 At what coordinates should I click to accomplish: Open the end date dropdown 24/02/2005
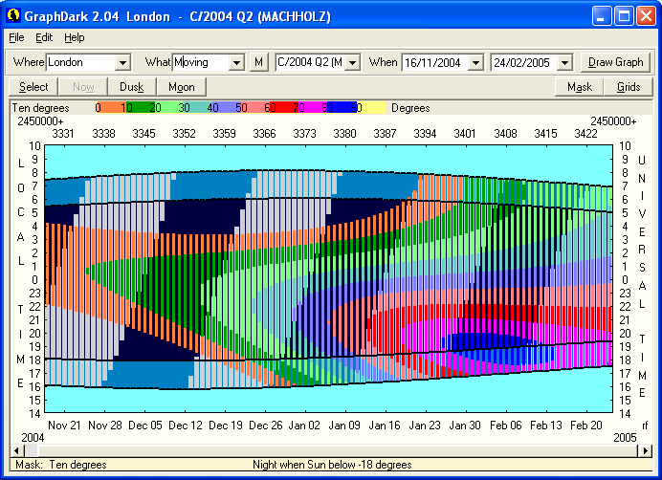(x=565, y=62)
